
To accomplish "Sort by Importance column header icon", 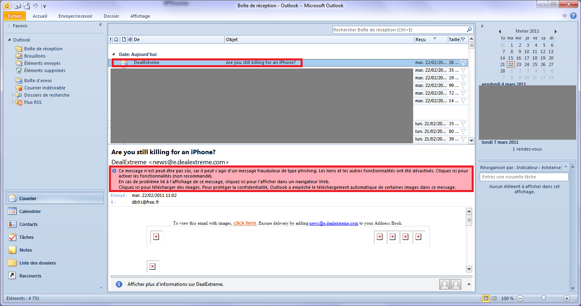I will [111, 39].
